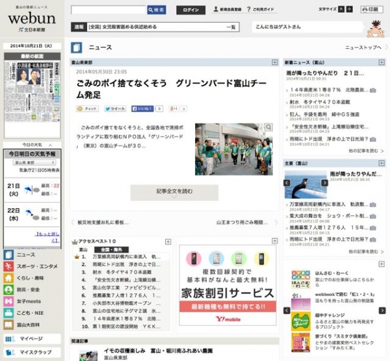The height and width of the screenshot is (361, 390).
Task: Open the マイスクラップ button
Action: coord(32,353)
